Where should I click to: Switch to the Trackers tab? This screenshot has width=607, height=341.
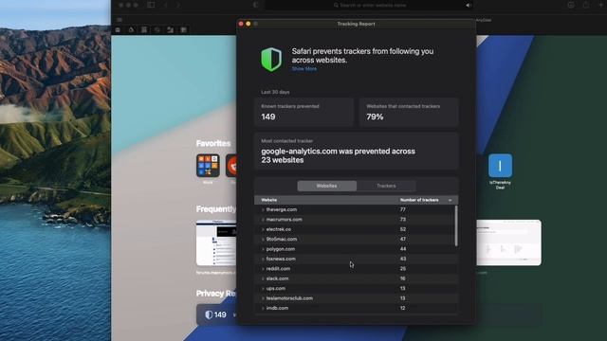tap(386, 186)
